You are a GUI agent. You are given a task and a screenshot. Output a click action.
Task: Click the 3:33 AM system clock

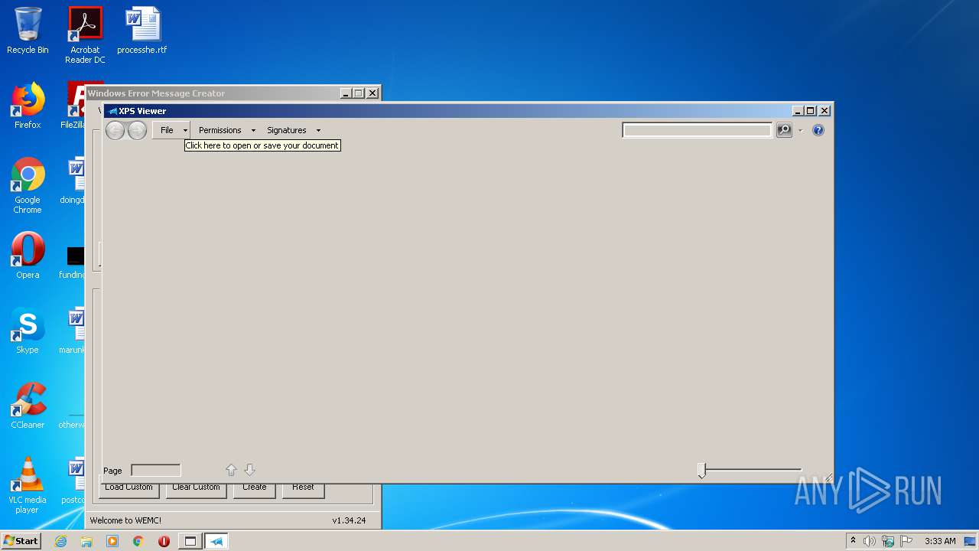[x=940, y=541]
